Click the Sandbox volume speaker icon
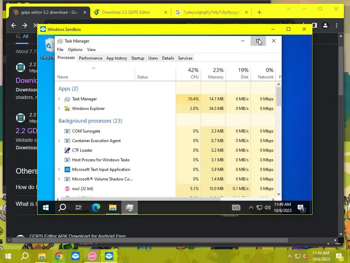This screenshot has width=350, height=263. tap(267, 208)
